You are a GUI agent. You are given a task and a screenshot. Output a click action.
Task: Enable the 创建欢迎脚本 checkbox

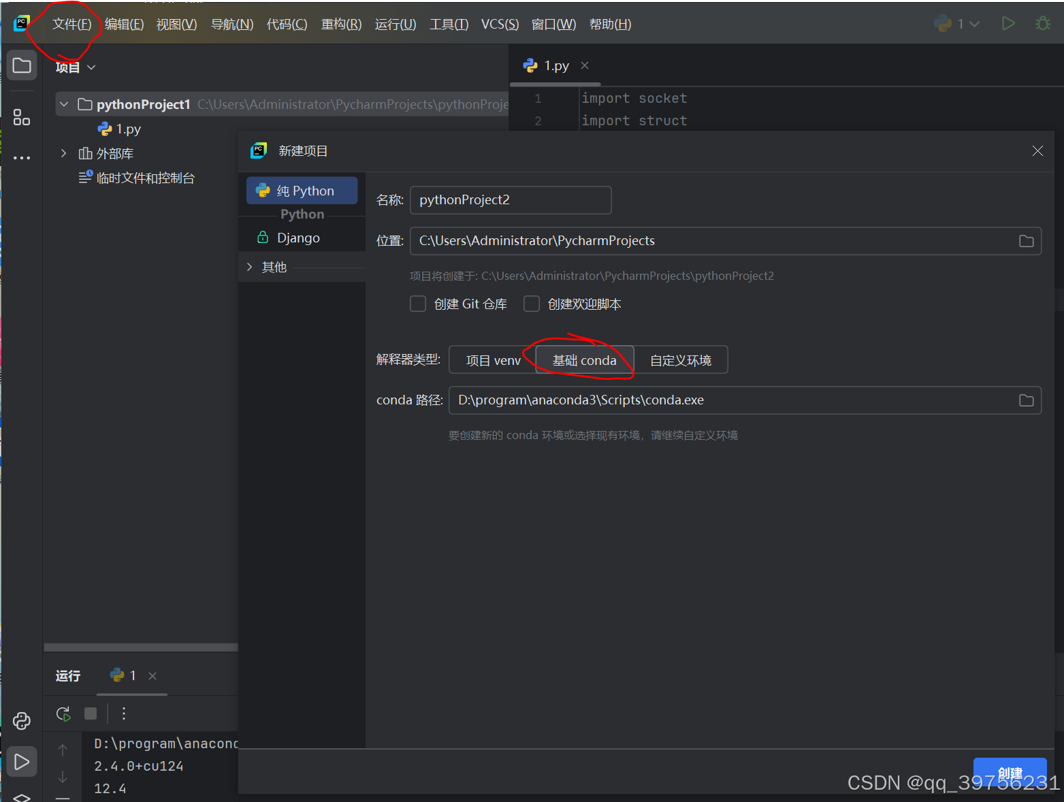pyautogui.click(x=532, y=304)
